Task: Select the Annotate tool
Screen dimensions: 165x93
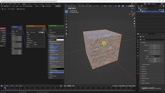Action: click(67, 30)
